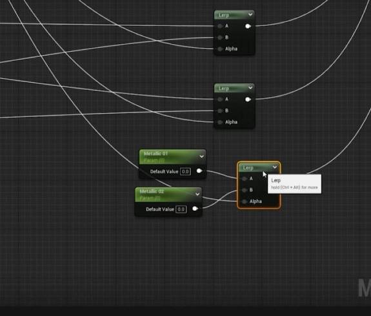This screenshot has height=316, width=371.
Task: Expand the Metallic 02 node chevron
Action: coord(197,195)
